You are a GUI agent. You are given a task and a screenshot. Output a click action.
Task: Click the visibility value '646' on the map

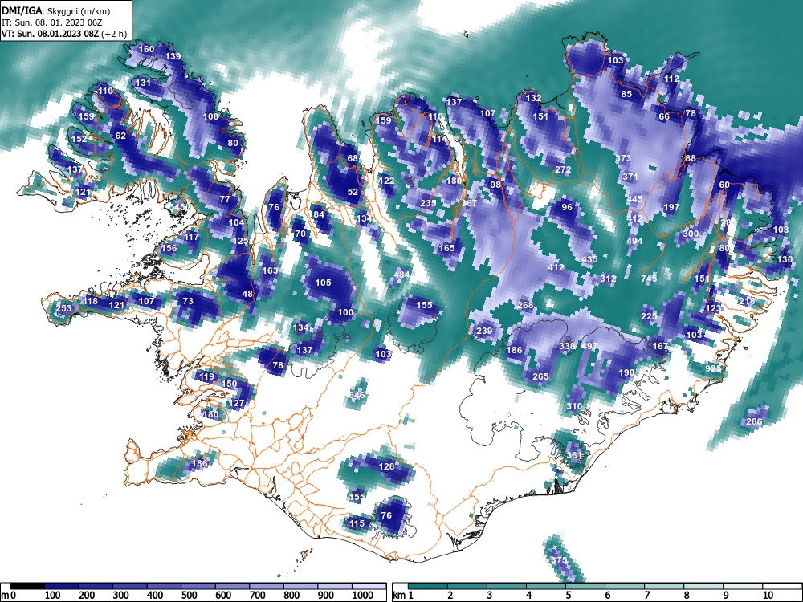tap(357, 395)
